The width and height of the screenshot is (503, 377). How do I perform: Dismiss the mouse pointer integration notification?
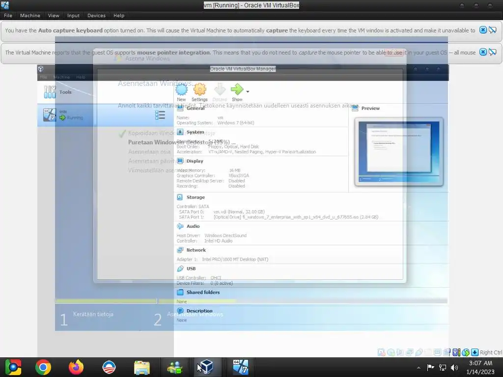click(483, 52)
